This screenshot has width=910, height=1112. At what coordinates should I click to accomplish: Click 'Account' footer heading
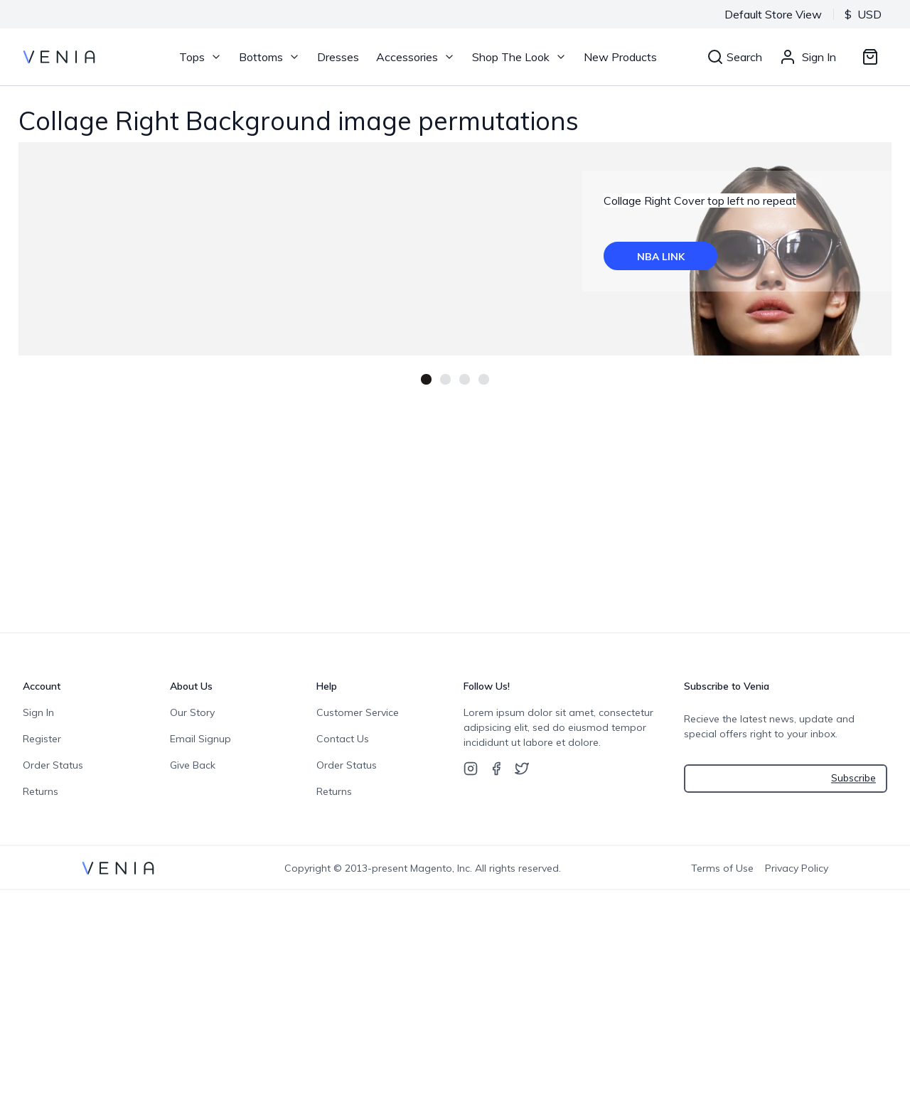(42, 686)
